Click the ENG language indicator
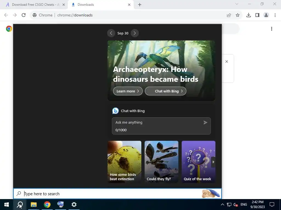 244,205
